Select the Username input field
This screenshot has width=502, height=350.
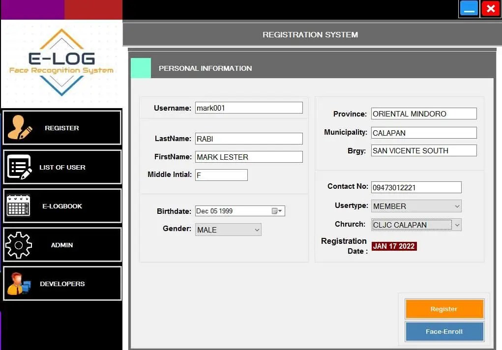248,108
